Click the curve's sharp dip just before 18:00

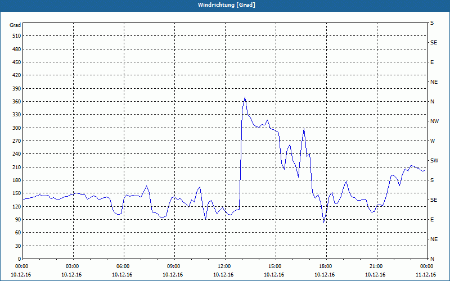click(324, 223)
